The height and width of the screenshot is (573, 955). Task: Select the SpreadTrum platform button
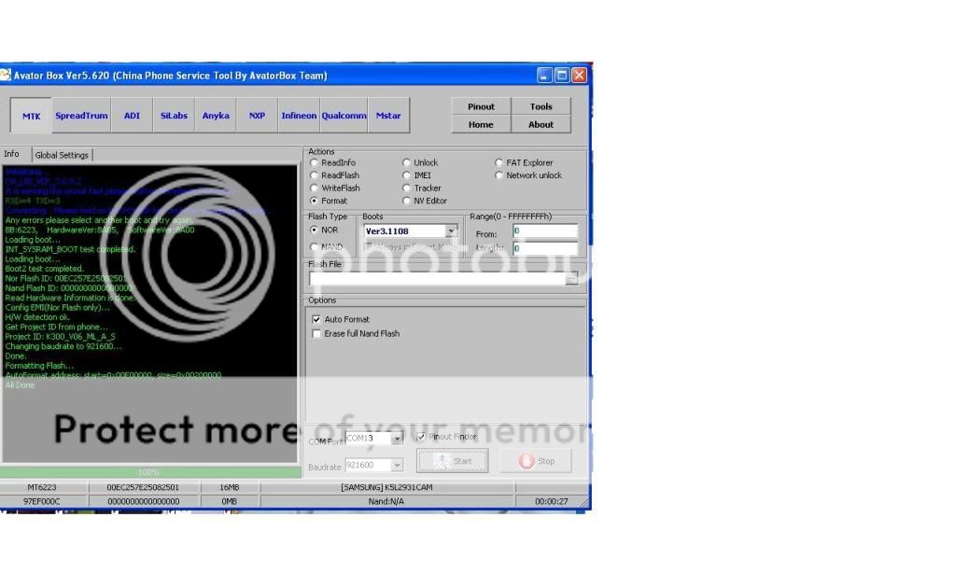tap(81, 117)
